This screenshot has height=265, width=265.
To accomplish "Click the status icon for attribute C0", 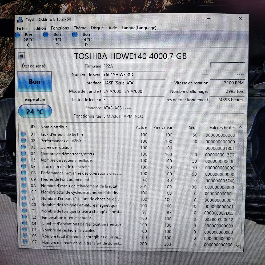I will pos(24,204).
